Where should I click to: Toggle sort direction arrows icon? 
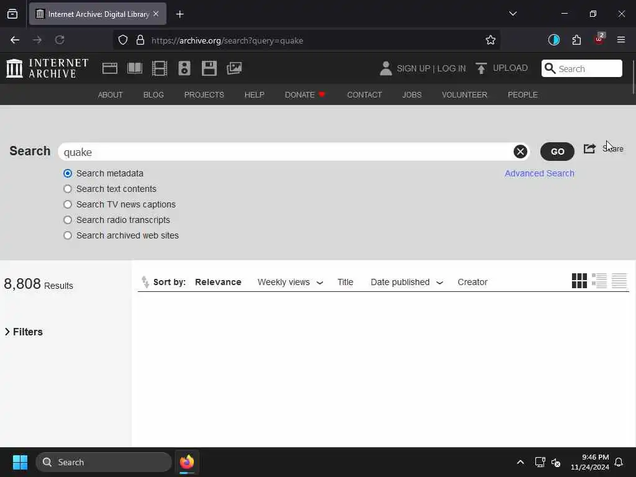145,281
